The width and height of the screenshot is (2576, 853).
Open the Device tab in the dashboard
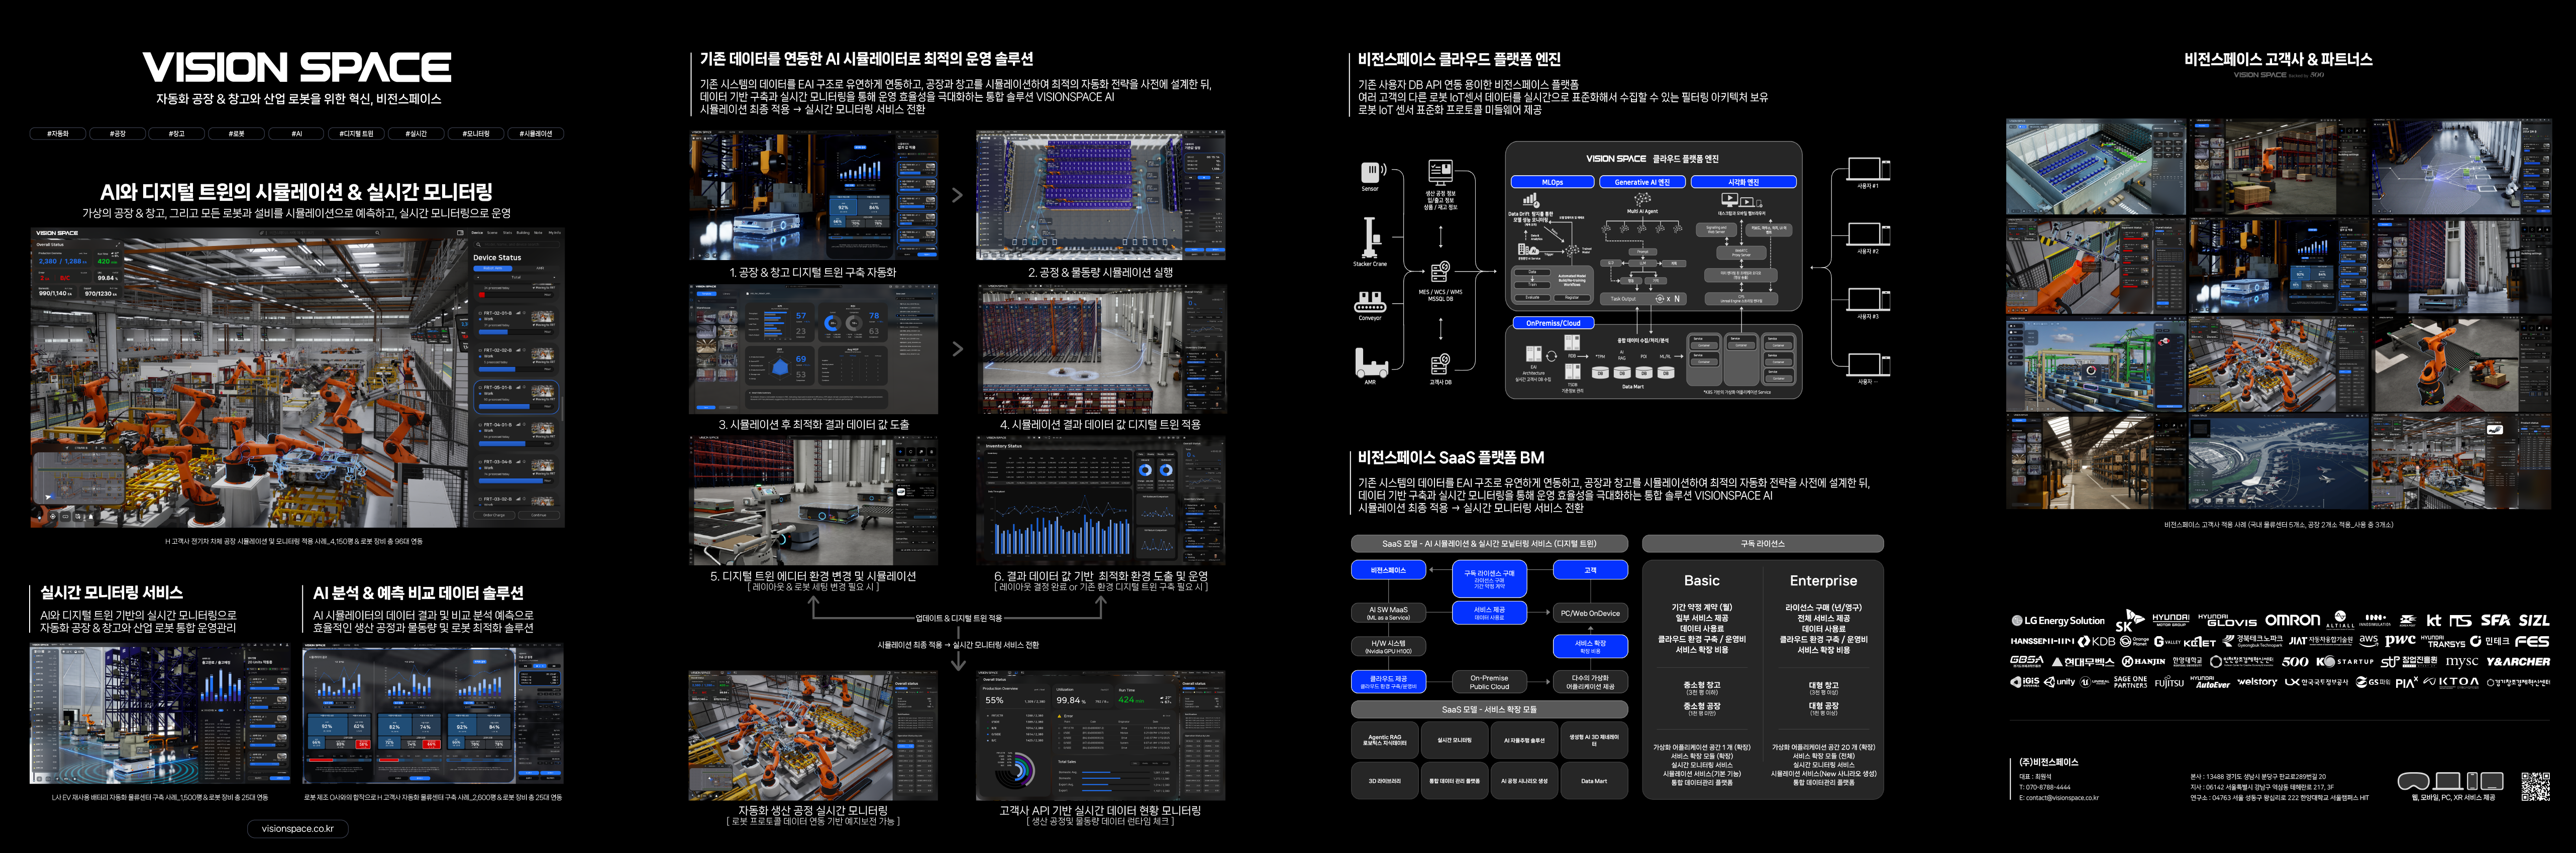pos(477,233)
